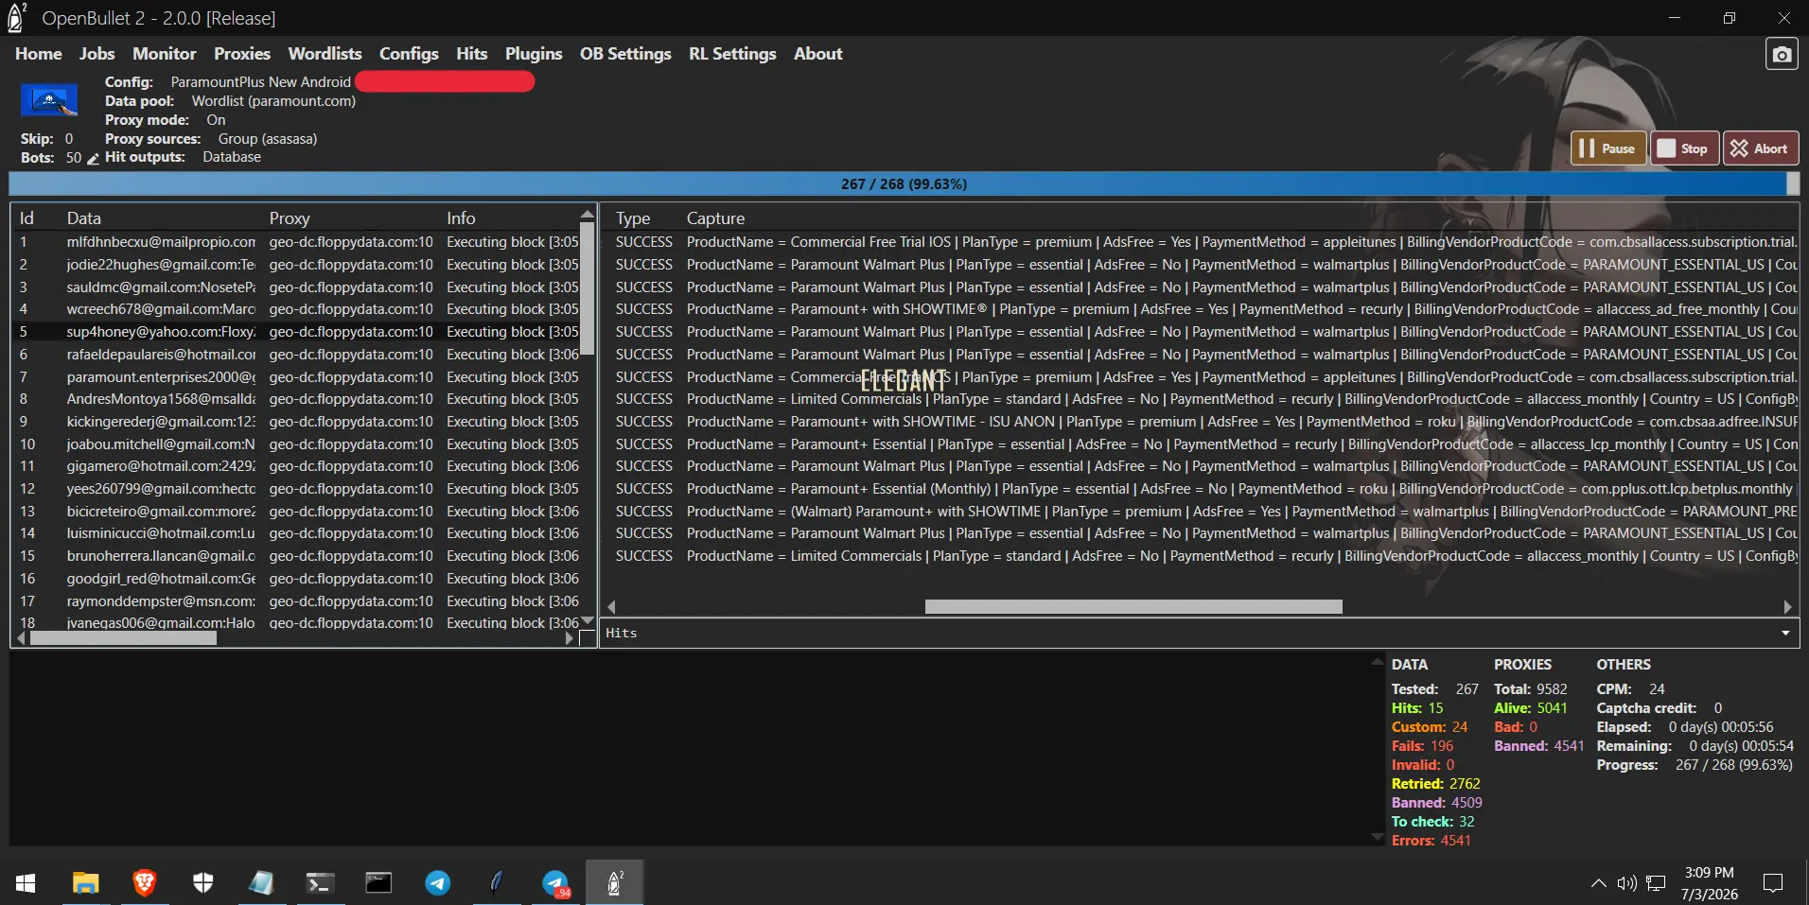
Task: Open the Wordlists page
Action: (x=325, y=54)
